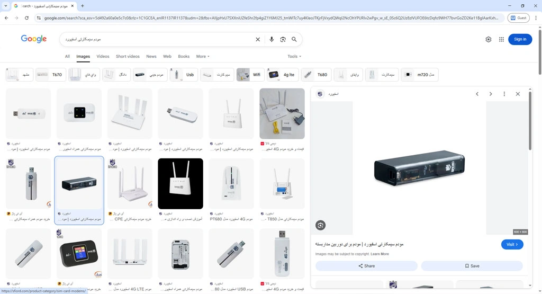This screenshot has height=294, width=542.
Task: Open the Guest profile button
Action: (x=518, y=17)
